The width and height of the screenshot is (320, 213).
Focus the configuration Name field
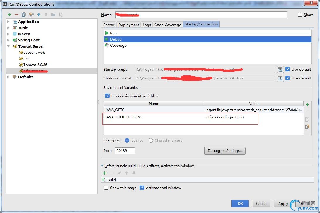(x=201, y=15)
